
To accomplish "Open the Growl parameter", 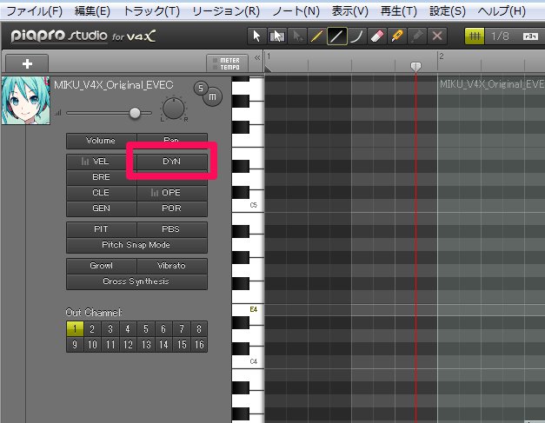I will 101,266.
